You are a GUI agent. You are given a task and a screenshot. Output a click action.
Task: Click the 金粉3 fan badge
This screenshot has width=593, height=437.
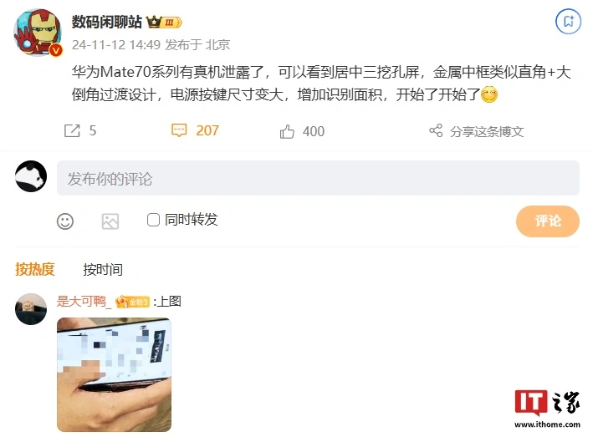(133, 302)
